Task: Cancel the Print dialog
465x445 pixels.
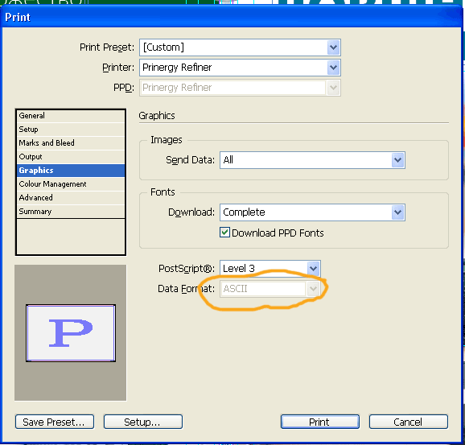Action: (x=409, y=422)
